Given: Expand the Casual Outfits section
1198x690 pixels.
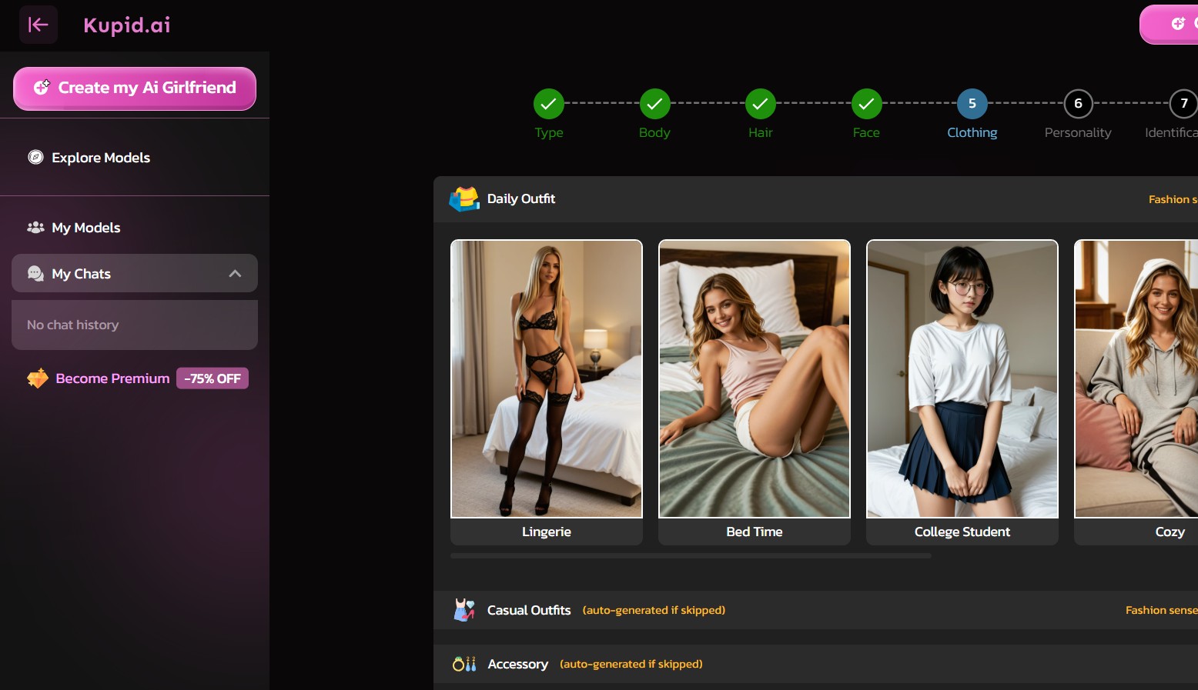Looking at the screenshot, I should pos(530,610).
